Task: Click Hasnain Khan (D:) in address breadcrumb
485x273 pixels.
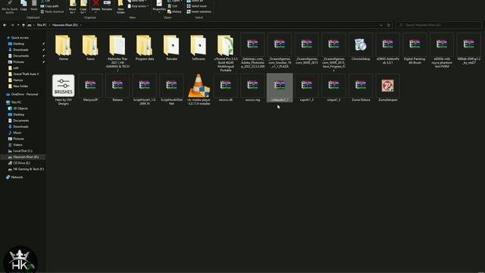Action: 65,25
